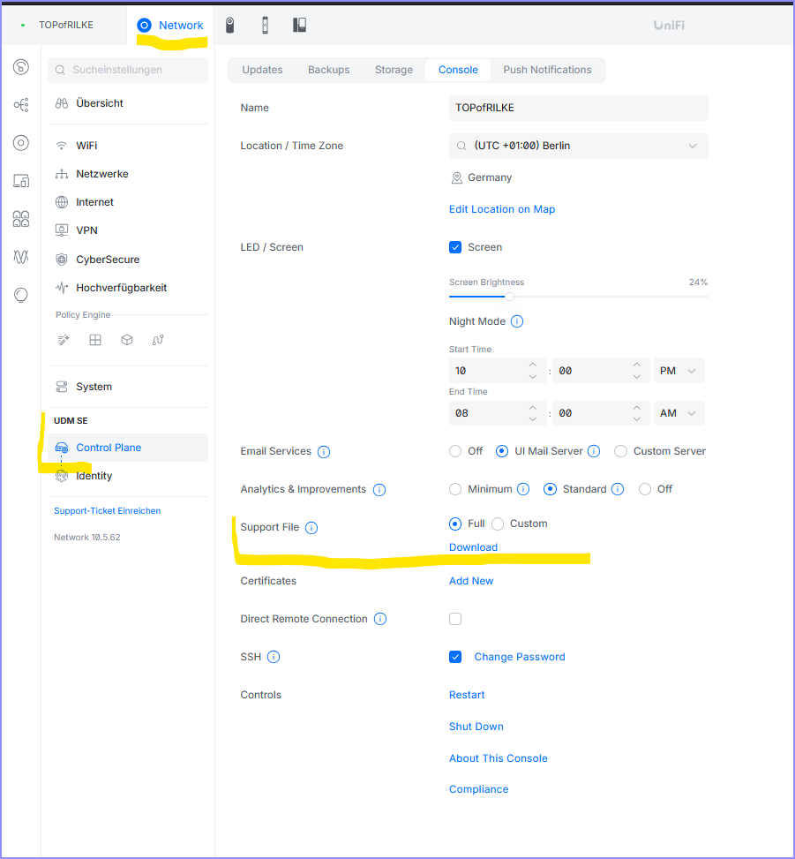Click the SSH info icon
This screenshot has width=795, height=859.
tap(274, 657)
